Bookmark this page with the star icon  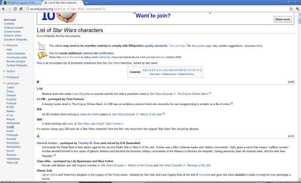[x=291, y=9]
